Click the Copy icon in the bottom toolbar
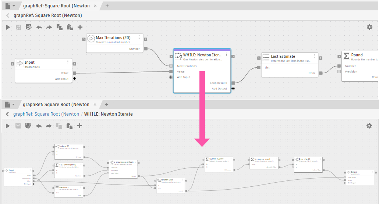 (59, 126)
